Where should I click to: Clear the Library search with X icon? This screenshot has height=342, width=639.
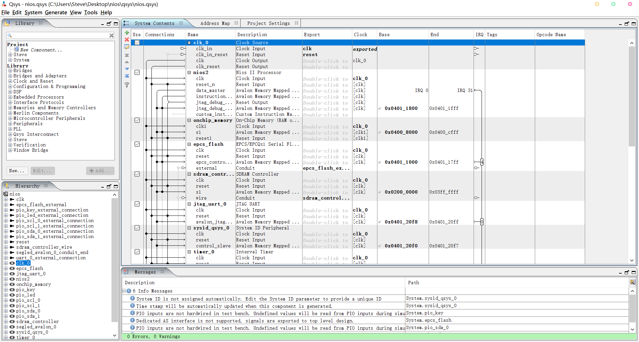pyautogui.click(x=111, y=36)
